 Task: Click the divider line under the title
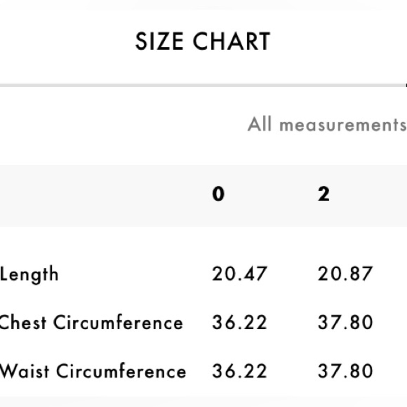point(203,85)
